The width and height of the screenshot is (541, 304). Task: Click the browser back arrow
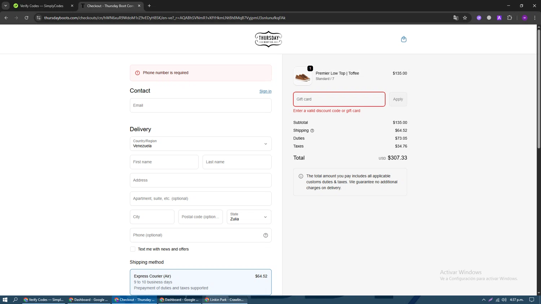coord(6,18)
